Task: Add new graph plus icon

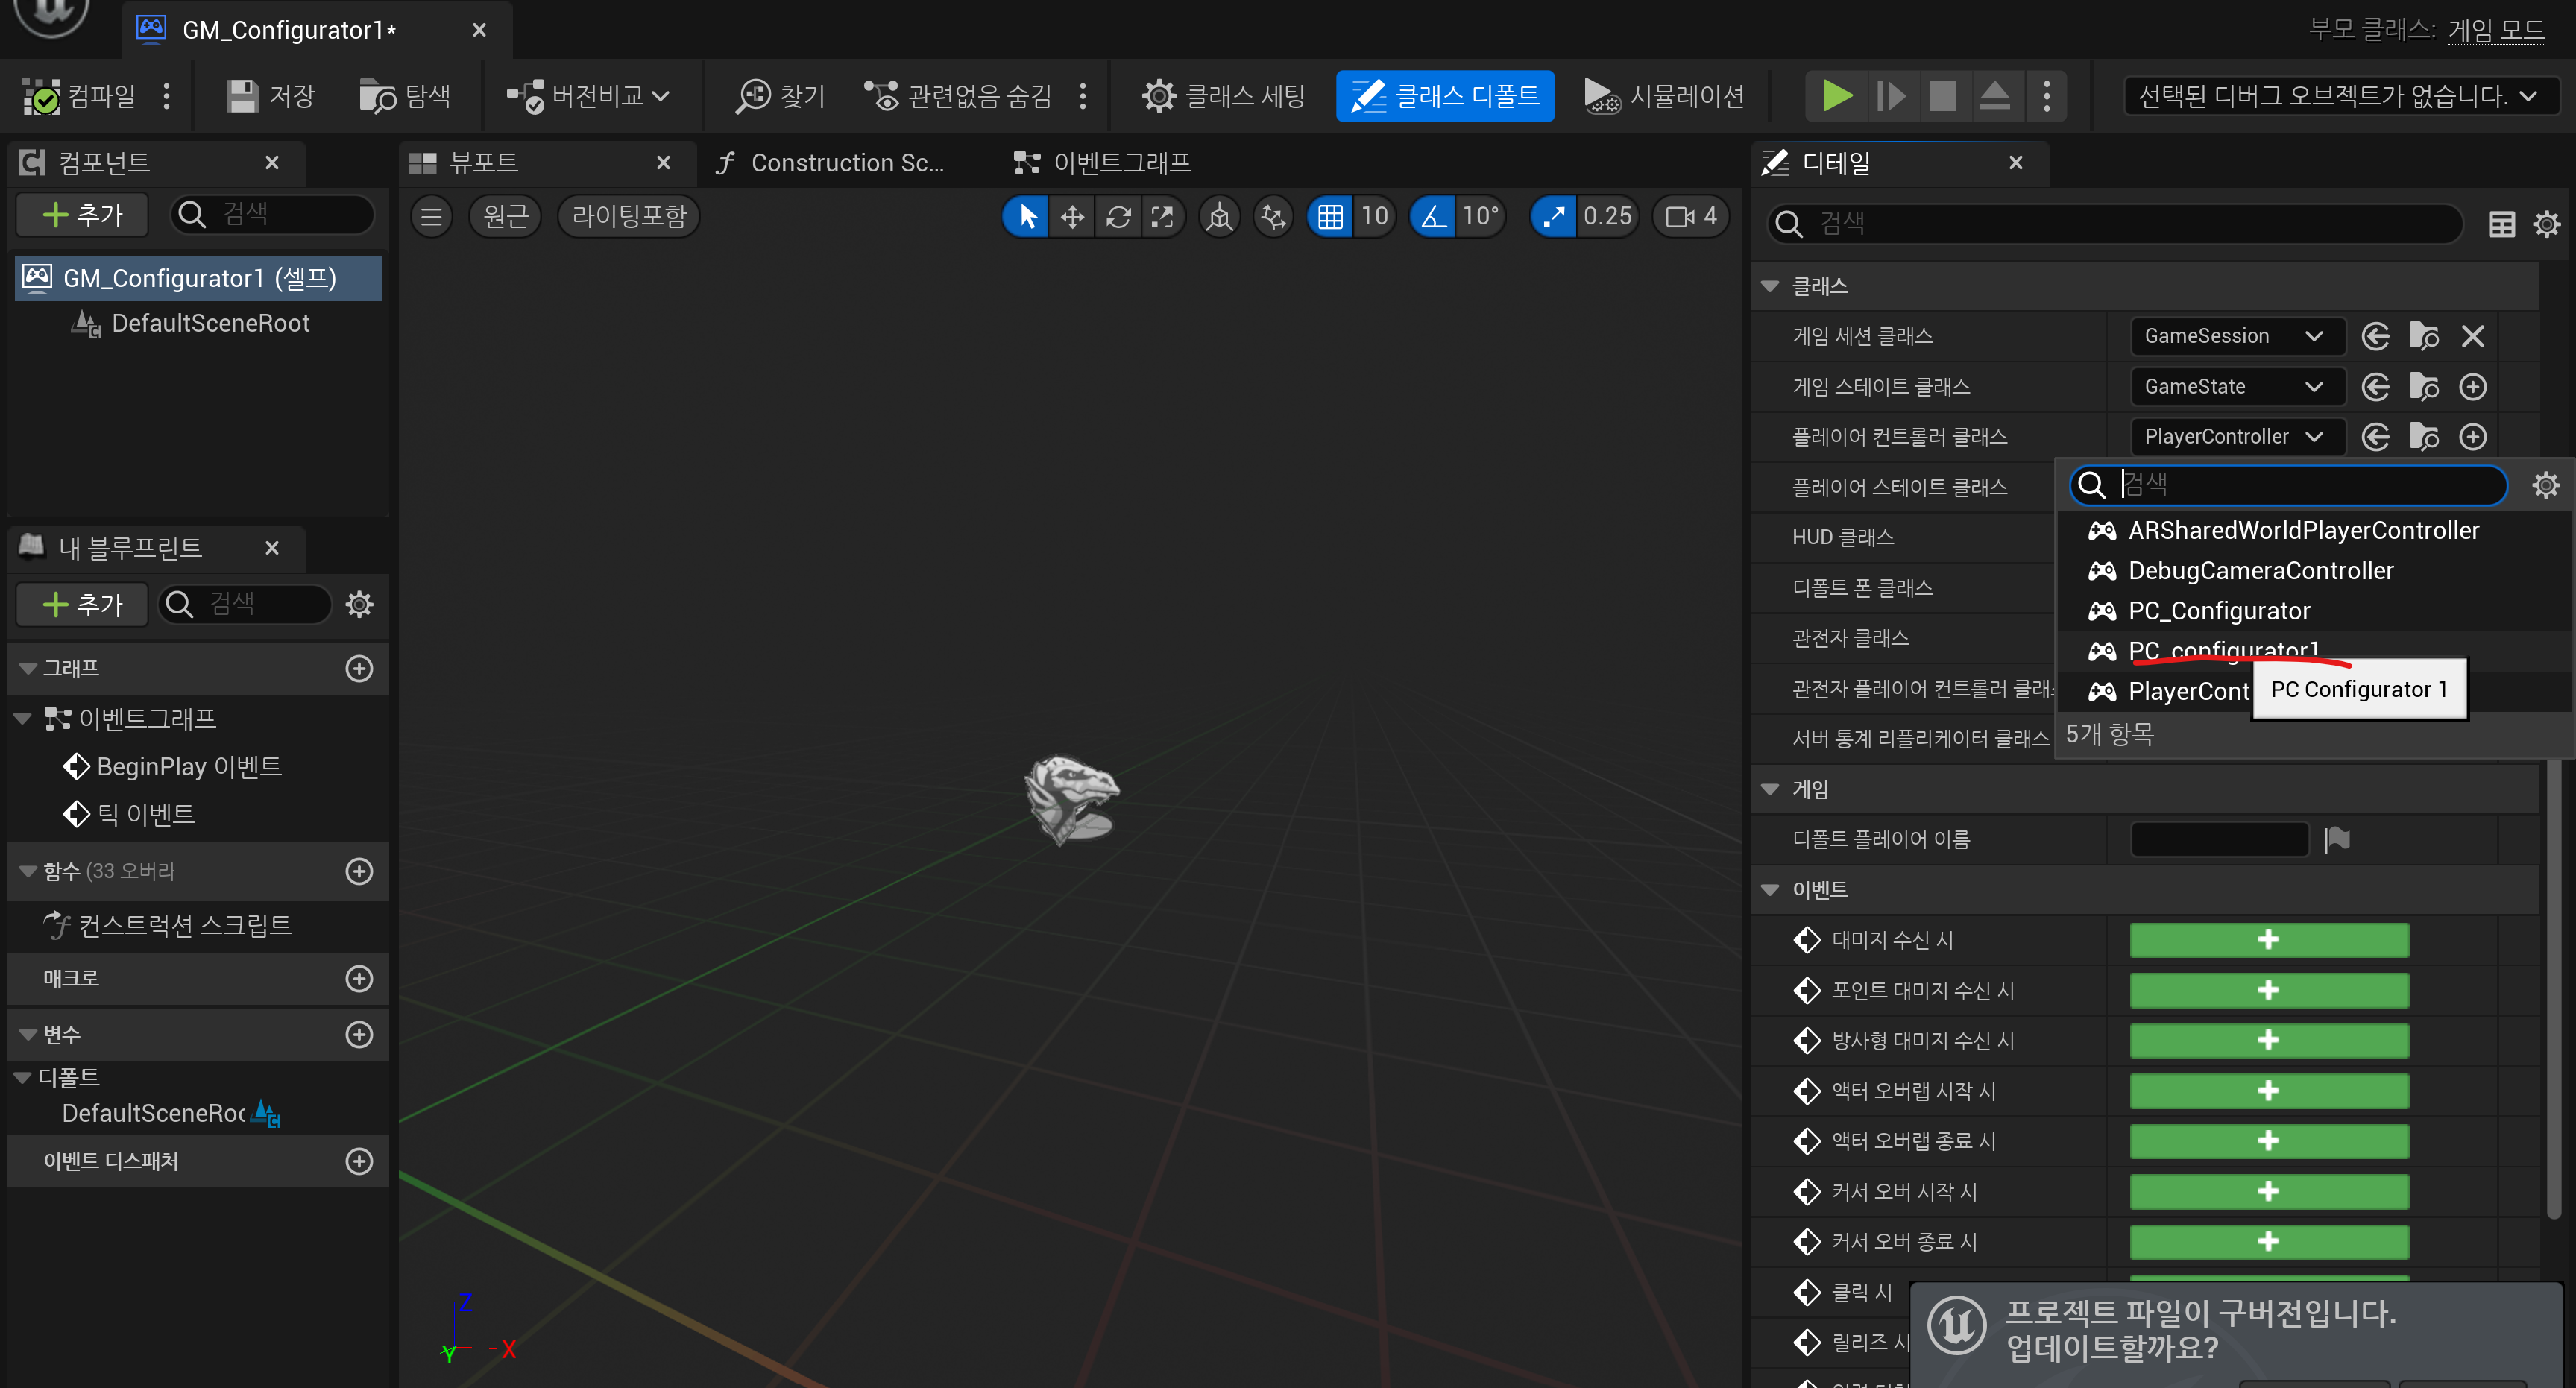Action: point(359,669)
